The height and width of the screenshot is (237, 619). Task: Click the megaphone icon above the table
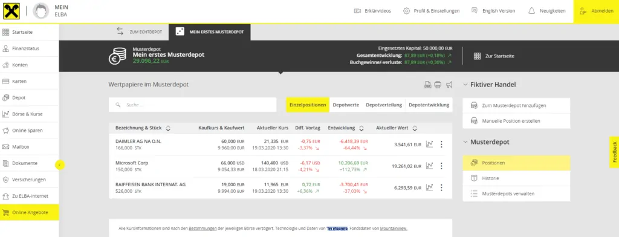(449, 85)
